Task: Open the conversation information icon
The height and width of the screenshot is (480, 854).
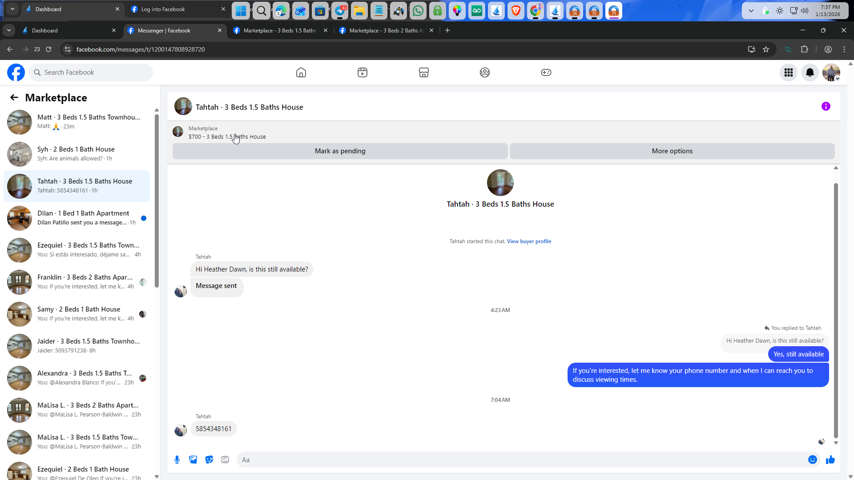Action: click(x=826, y=106)
